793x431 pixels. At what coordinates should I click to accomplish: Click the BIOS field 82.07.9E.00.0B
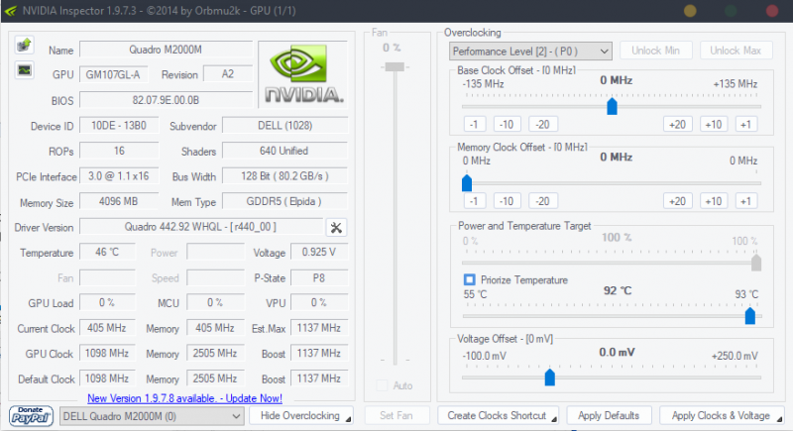coord(166,100)
